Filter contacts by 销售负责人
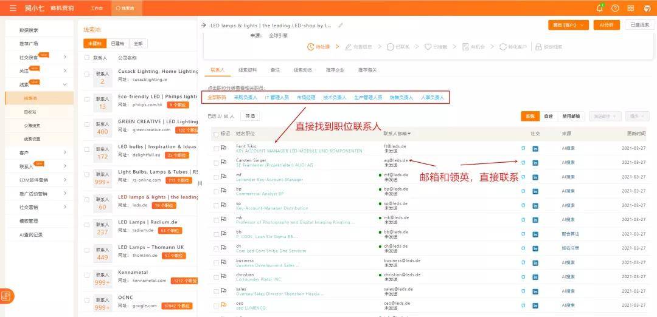This screenshot has width=657, height=317. (401, 97)
